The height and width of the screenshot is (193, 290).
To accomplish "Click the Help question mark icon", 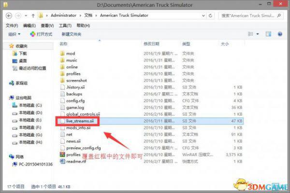I will coord(280,34).
